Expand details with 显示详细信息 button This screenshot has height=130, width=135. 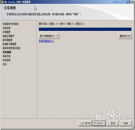coord(49,36)
